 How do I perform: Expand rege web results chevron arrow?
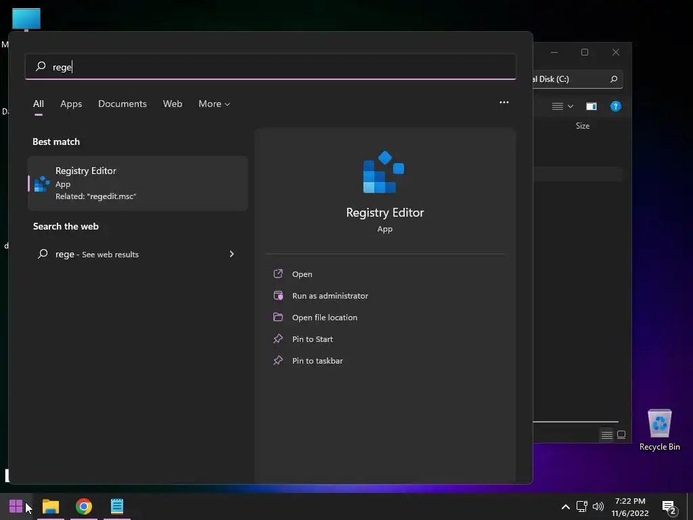(x=231, y=254)
